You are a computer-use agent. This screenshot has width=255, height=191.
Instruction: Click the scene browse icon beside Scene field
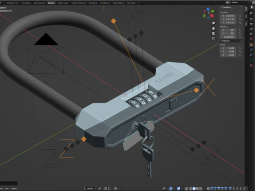[x=228, y=3]
